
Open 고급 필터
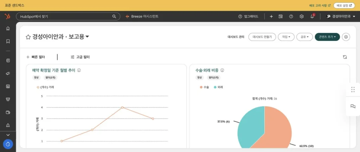[80, 57]
